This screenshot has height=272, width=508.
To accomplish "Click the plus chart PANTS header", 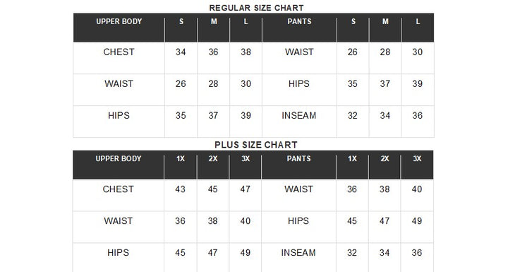I will [x=298, y=159].
